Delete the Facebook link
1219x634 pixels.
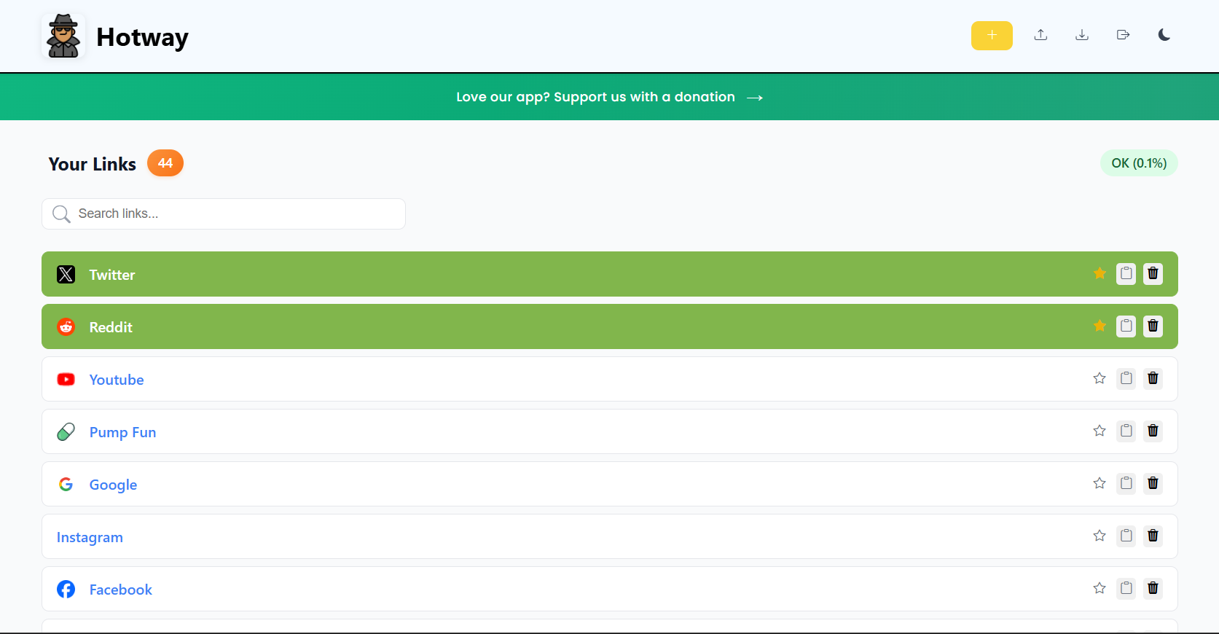(1153, 588)
